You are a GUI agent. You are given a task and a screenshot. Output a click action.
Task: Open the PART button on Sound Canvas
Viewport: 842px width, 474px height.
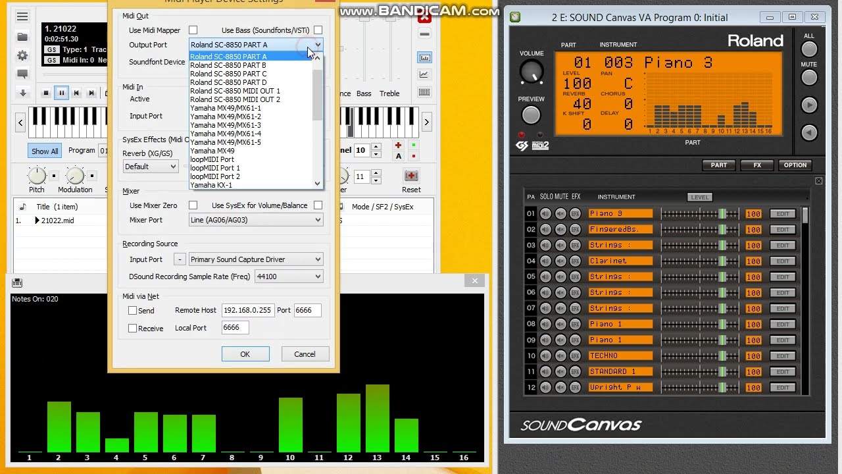tap(719, 165)
